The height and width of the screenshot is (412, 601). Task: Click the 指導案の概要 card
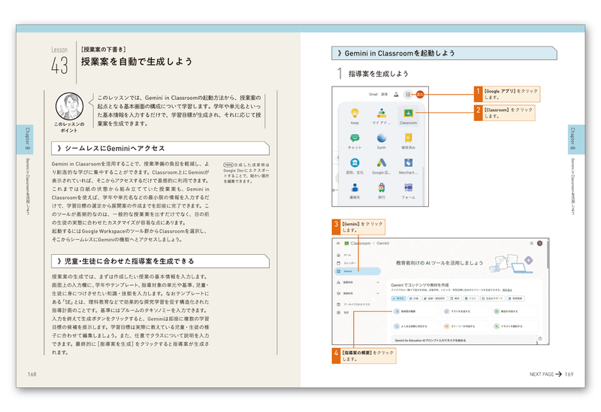pyautogui.click(x=414, y=311)
